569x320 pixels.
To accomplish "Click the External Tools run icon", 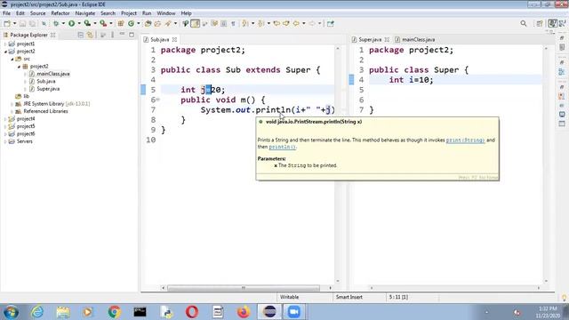I will point(103,24).
